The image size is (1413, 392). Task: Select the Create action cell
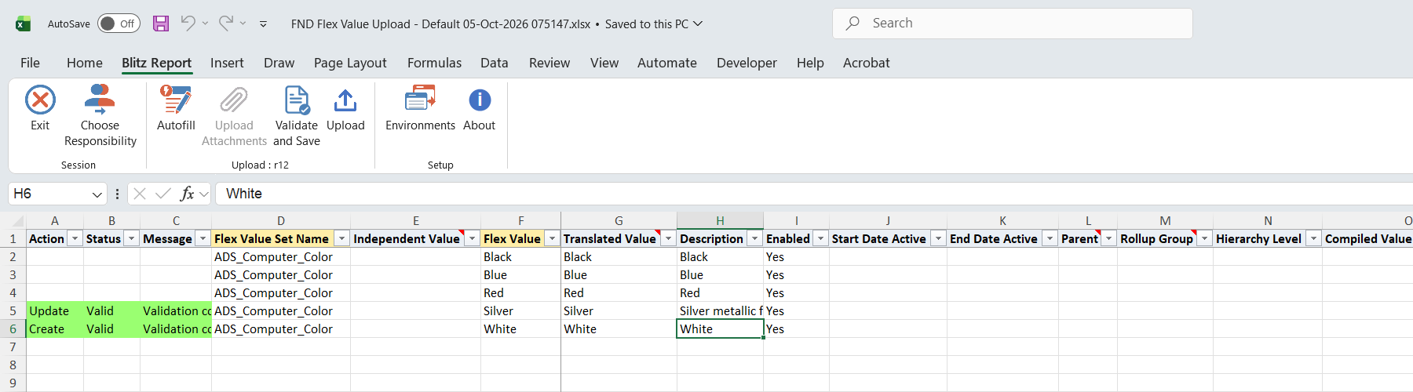click(x=55, y=329)
